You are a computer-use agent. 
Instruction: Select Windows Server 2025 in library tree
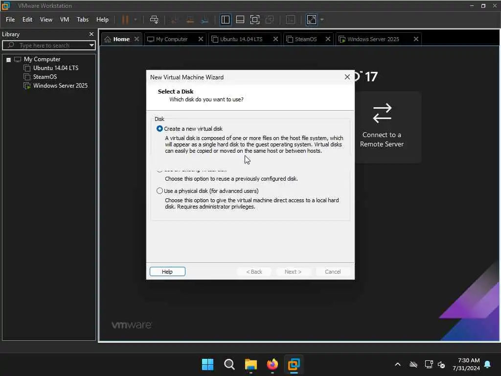(60, 86)
